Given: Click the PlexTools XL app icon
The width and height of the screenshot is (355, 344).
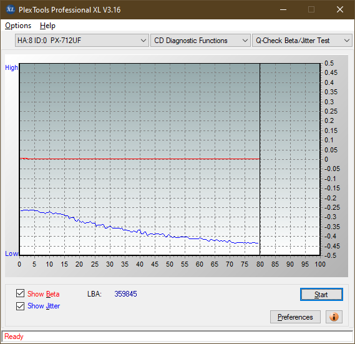Looking at the screenshot, I should 10,9.
